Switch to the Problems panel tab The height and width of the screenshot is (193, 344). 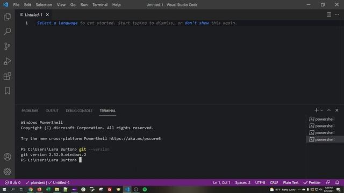[30, 111]
